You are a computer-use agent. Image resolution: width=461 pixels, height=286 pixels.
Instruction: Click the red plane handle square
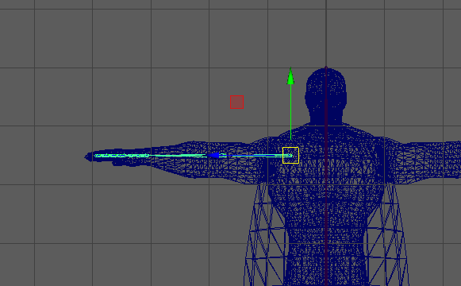point(236,102)
